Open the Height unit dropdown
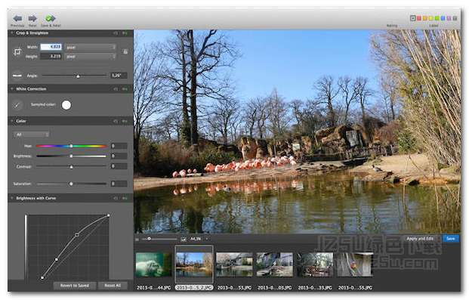The height and width of the screenshot is (300, 469). coord(91,56)
